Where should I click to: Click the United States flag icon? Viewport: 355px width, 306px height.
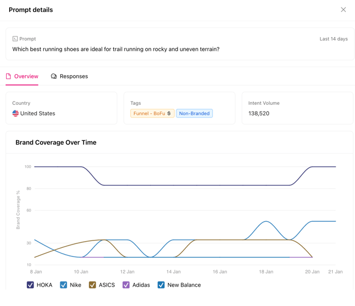(15, 113)
